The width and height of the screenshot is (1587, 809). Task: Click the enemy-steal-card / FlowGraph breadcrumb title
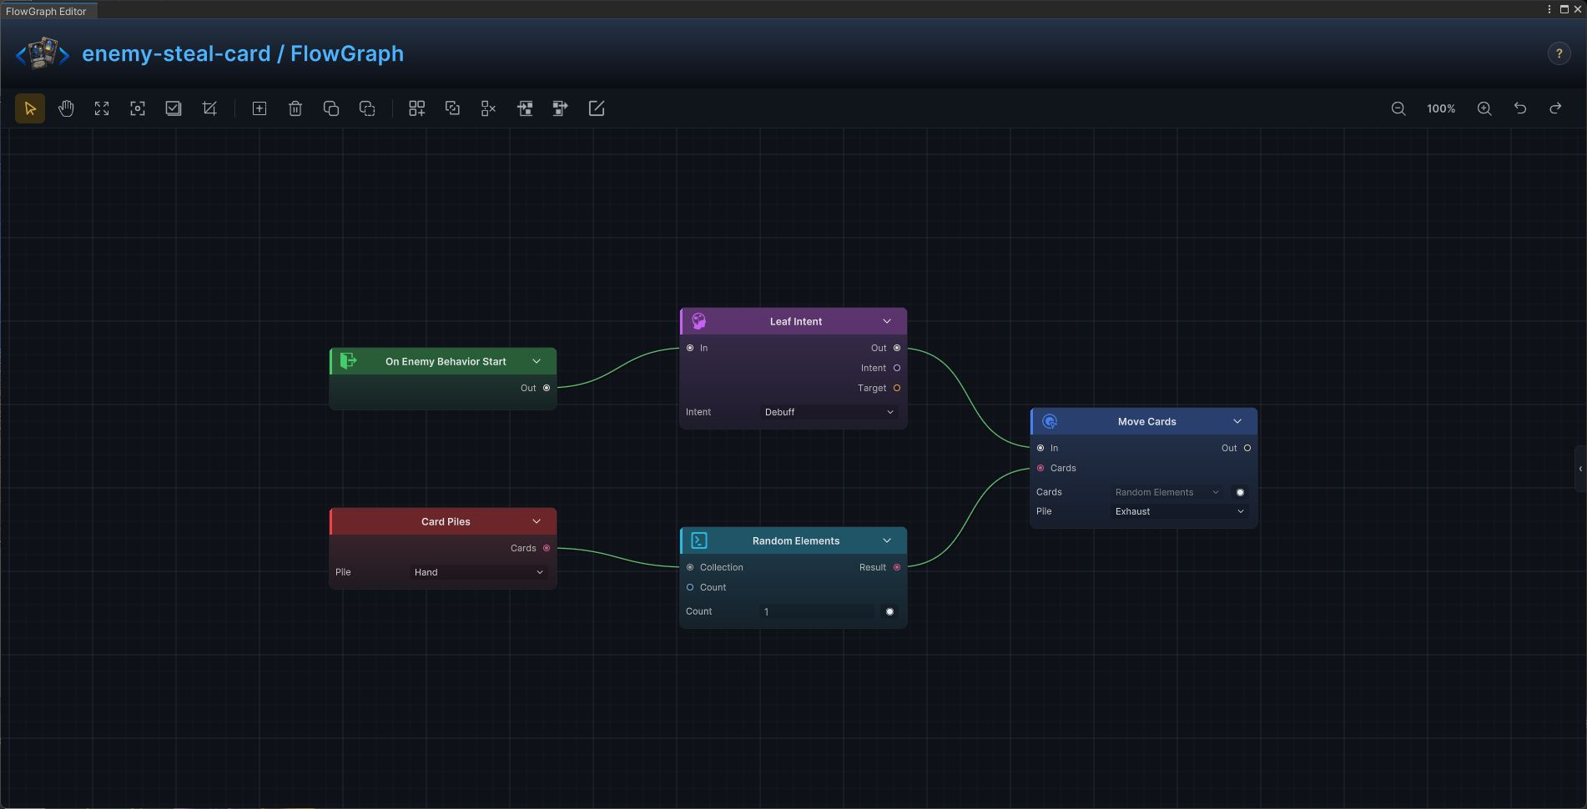pyautogui.click(x=243, y=53)
